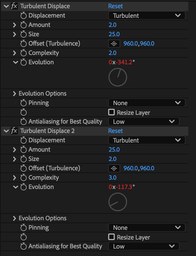Viewport: 196px width, 256px height.
Task: Enable Resize Layer checkbox in Turbulent Displace 2
Action: click(111, 237)
